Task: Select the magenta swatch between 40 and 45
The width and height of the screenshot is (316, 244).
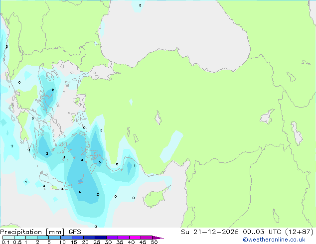Action: (x=135, y=238)
